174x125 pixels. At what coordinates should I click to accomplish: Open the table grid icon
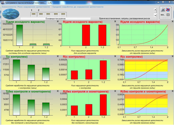[168, 15]
